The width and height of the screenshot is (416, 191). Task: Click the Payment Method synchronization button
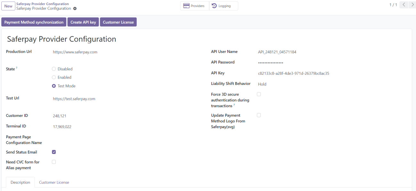34,22
